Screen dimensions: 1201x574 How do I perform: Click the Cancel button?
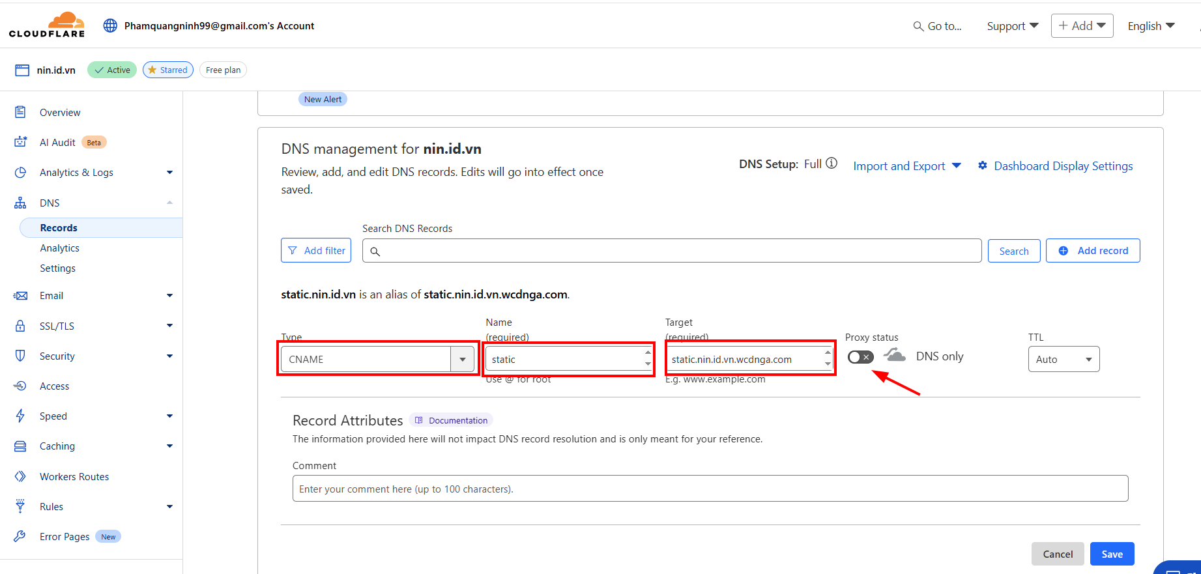(1058, 554)
